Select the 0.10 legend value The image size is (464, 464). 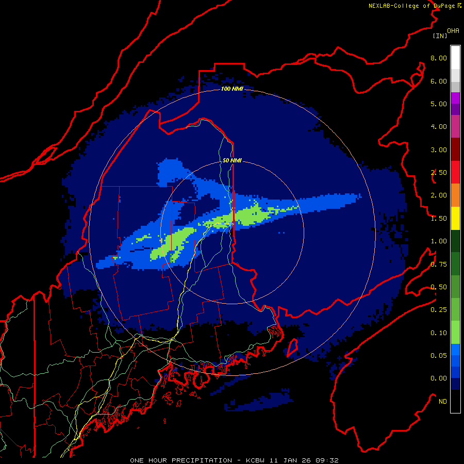[x=439, y=333]
